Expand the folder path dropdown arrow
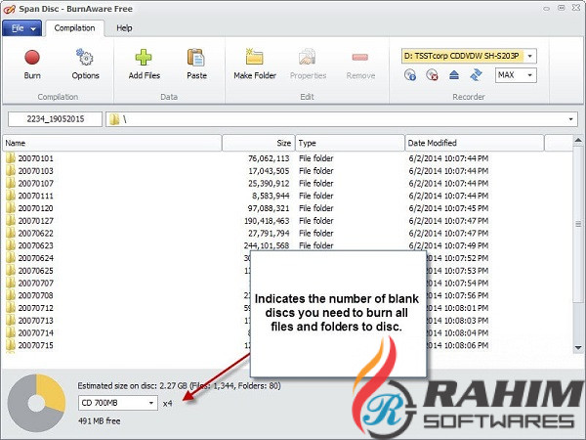 coord(570,119)
